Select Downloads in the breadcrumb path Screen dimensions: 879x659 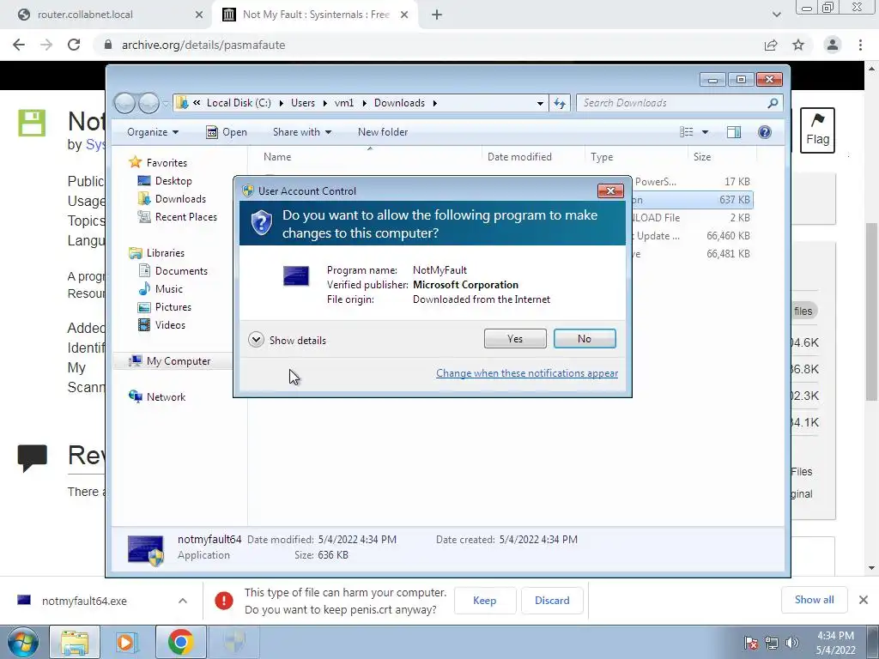click(399, 103)
